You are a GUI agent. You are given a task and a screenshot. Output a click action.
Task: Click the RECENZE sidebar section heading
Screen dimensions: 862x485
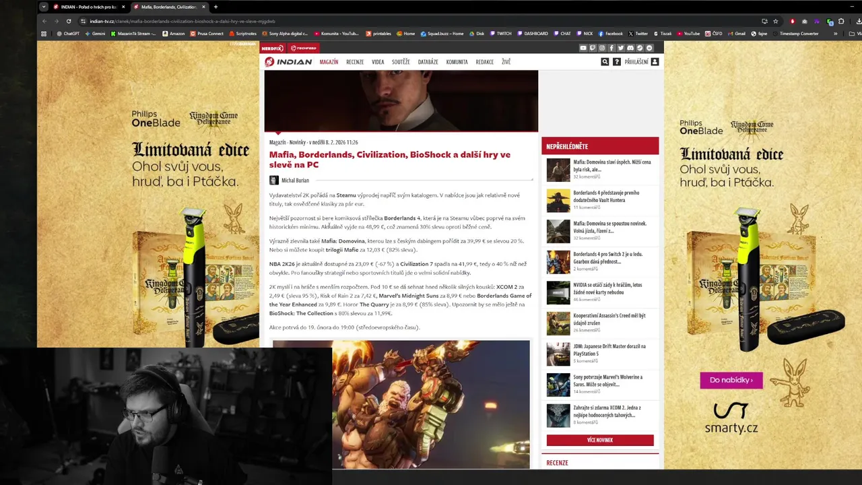coord(558,463)
